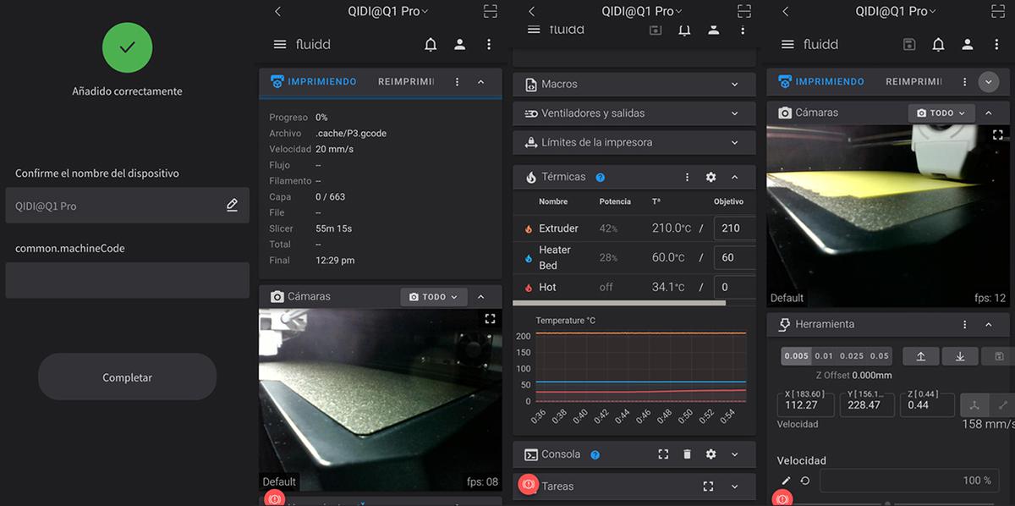The height and width of the screenshot is (506, 1015).
Task: Open the TODO camera dropdown
Action: 434,296
